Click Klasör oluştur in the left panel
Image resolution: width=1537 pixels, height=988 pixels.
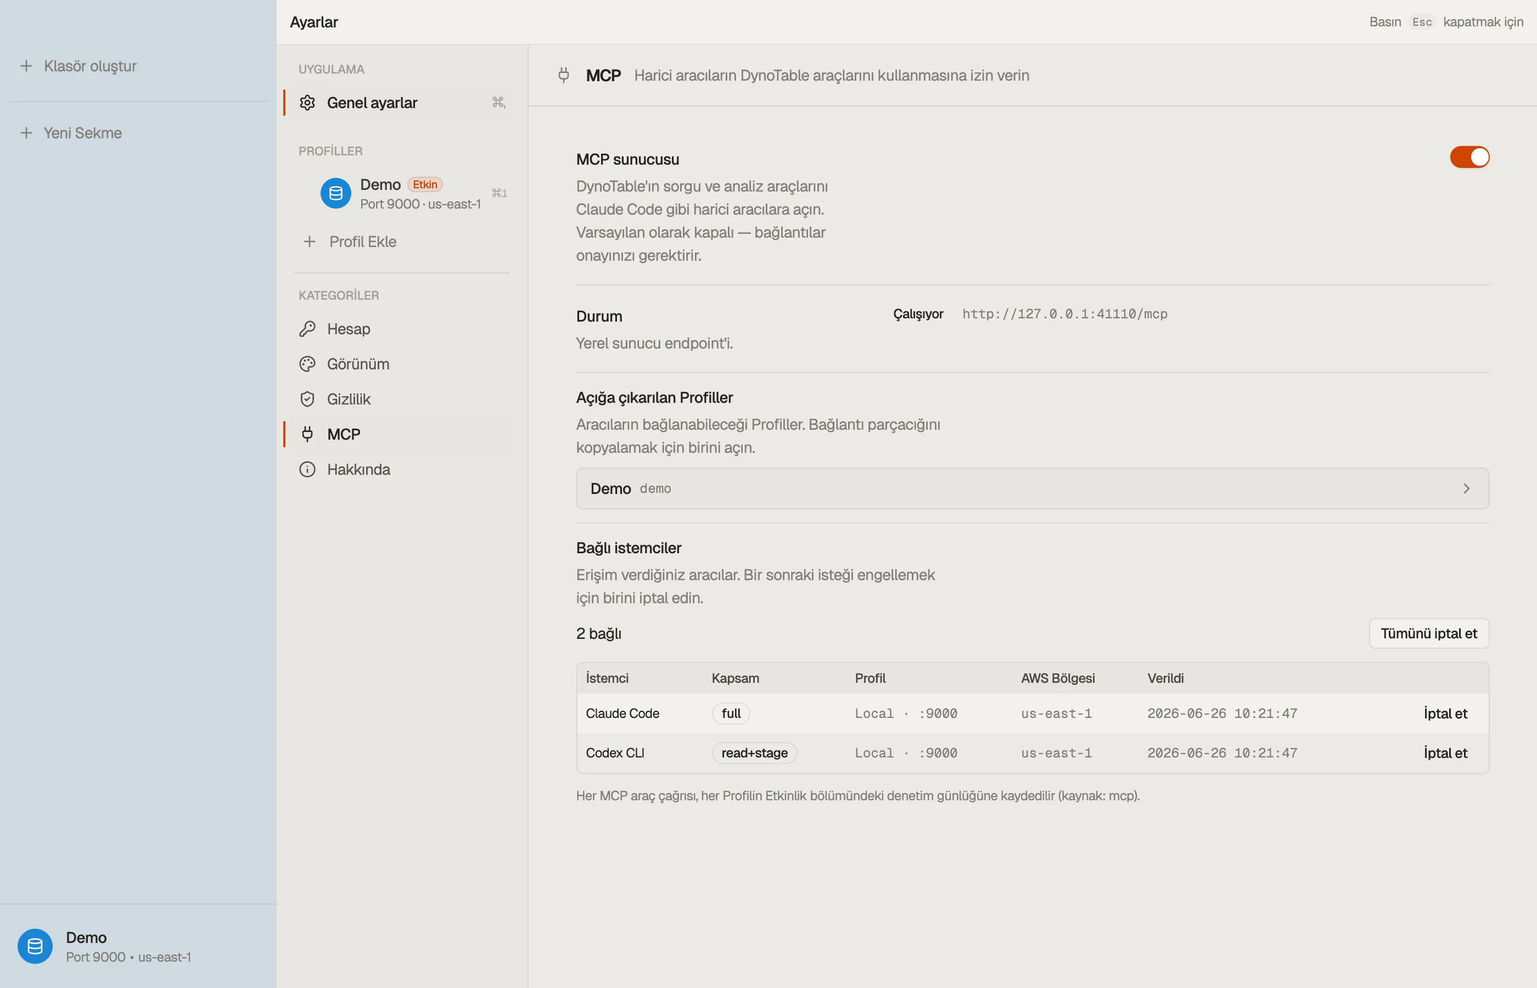pos(91,66)
